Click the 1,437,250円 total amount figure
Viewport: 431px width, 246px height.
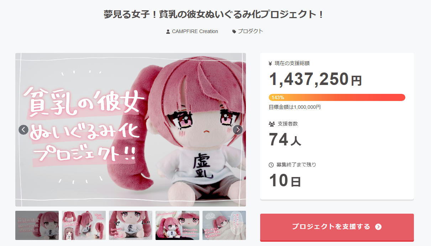[315, 79]
